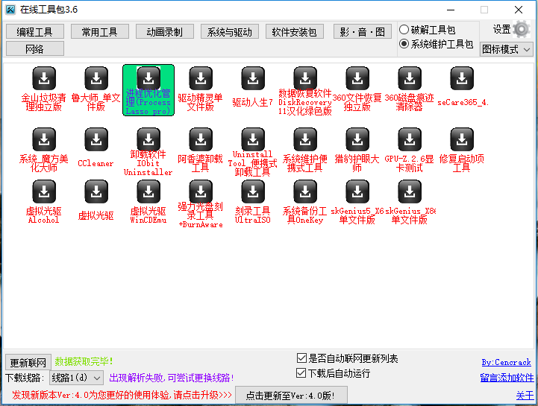Select 进程优化管理 Process Lasso pro item
Viewport: 538px width, 406px height.
pos(148,90)
